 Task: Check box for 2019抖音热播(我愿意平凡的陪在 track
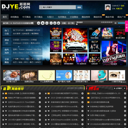(46, 94)
